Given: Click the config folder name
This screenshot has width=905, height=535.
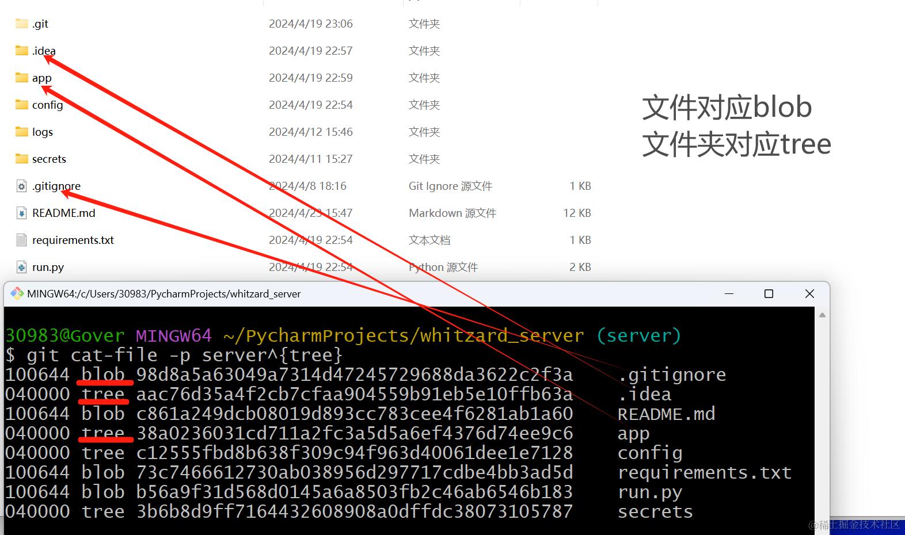Looking at the screenshot, I should click(48, 105).
